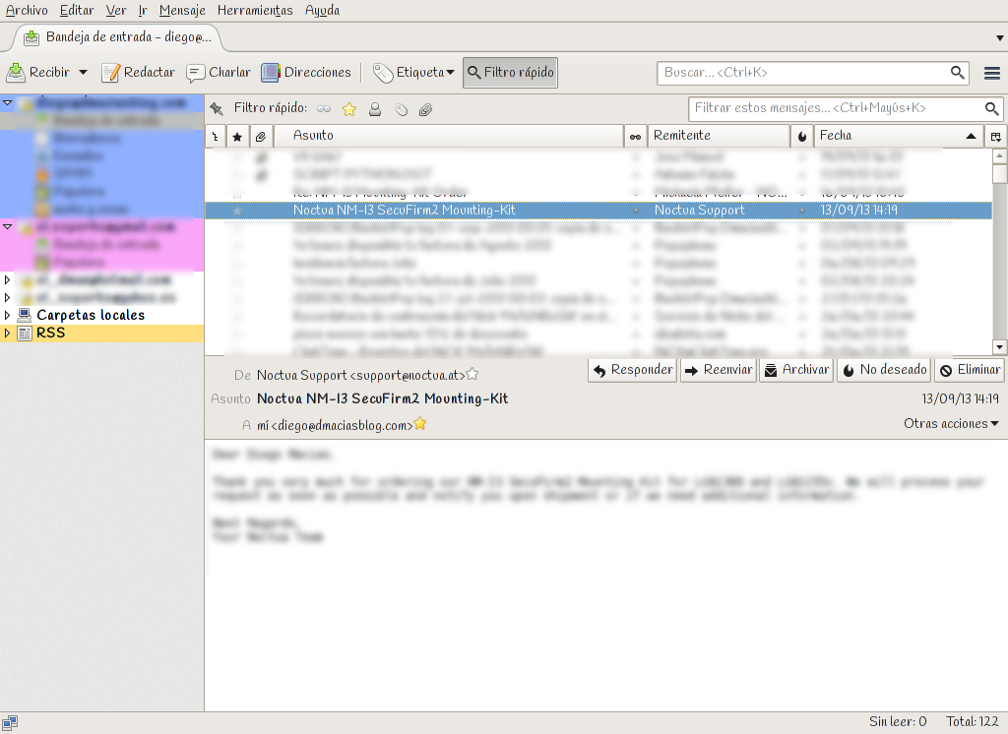
Task: Toggle the contacts quick filter
Action: [375, 109]
